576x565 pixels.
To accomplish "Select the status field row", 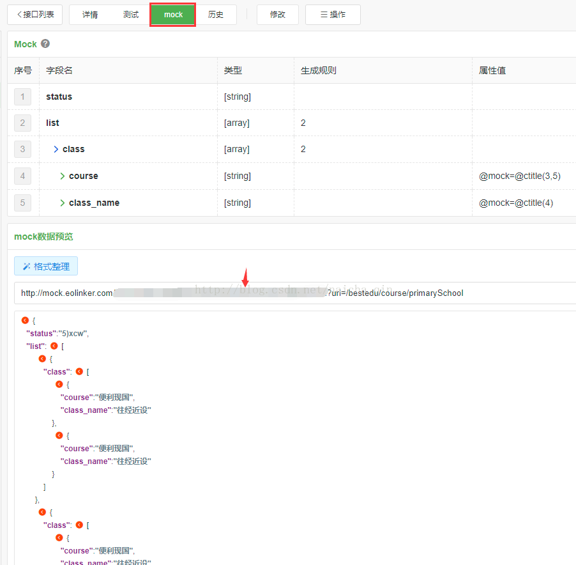I will (x=292, y=97).
